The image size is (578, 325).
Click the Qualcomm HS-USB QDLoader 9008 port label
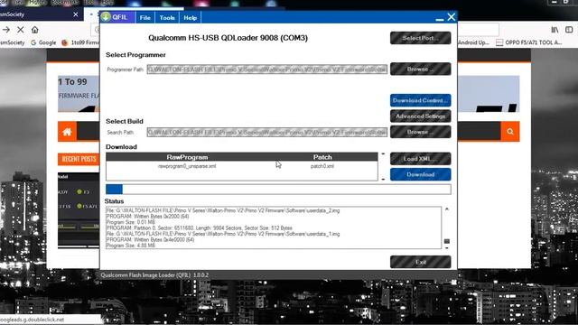pyautogui.click(x=228, y=38)
